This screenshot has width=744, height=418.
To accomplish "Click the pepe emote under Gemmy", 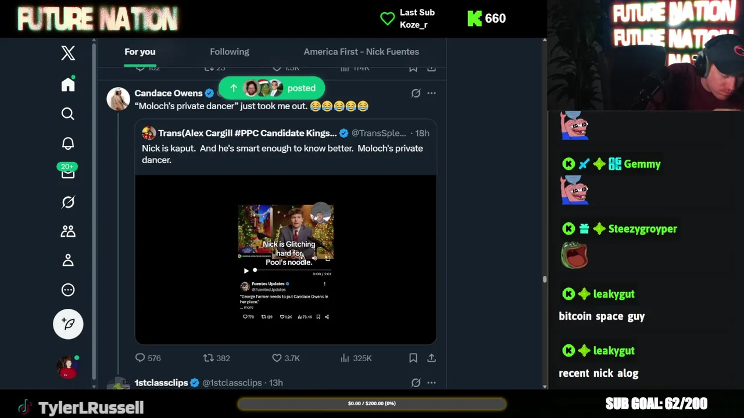I will (574, 190).
